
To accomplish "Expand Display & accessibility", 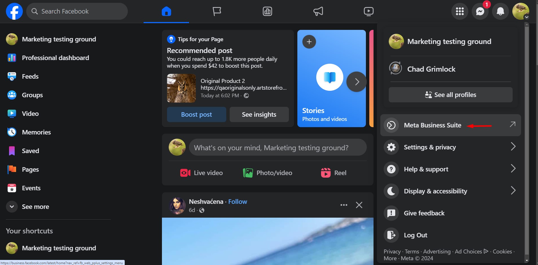I will [x=451, y=191].
